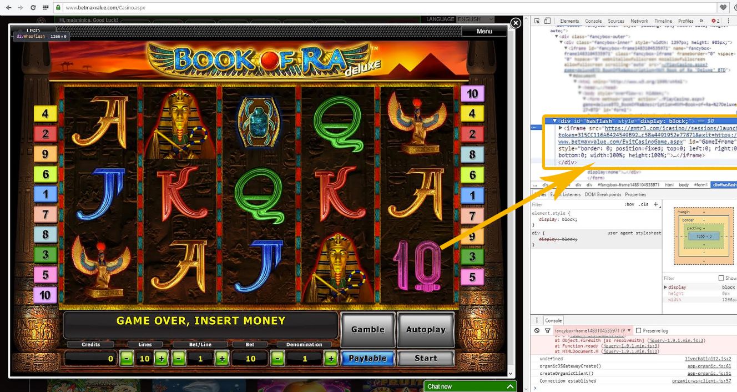Expand the GameIframe iframe node
Screen dimensions: 737x392
tap(561, 128)
